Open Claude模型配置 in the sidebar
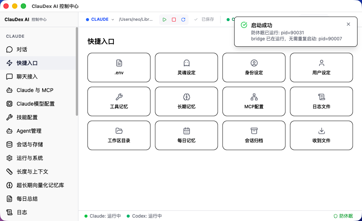 tap(38, 104)
